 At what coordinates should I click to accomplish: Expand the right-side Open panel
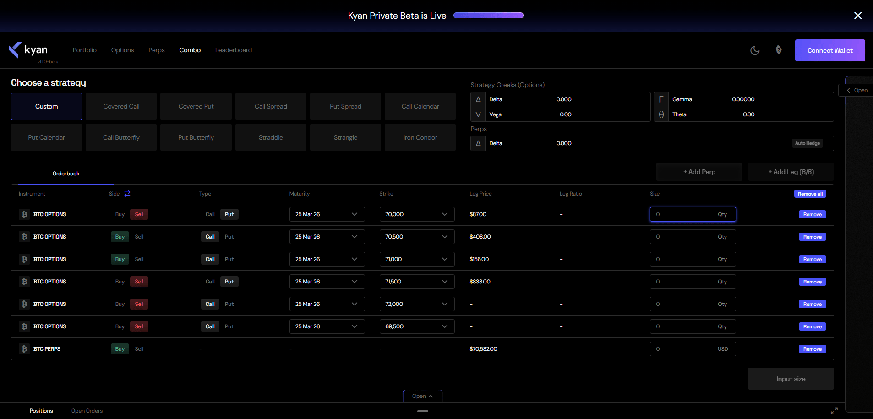[857, 90]
